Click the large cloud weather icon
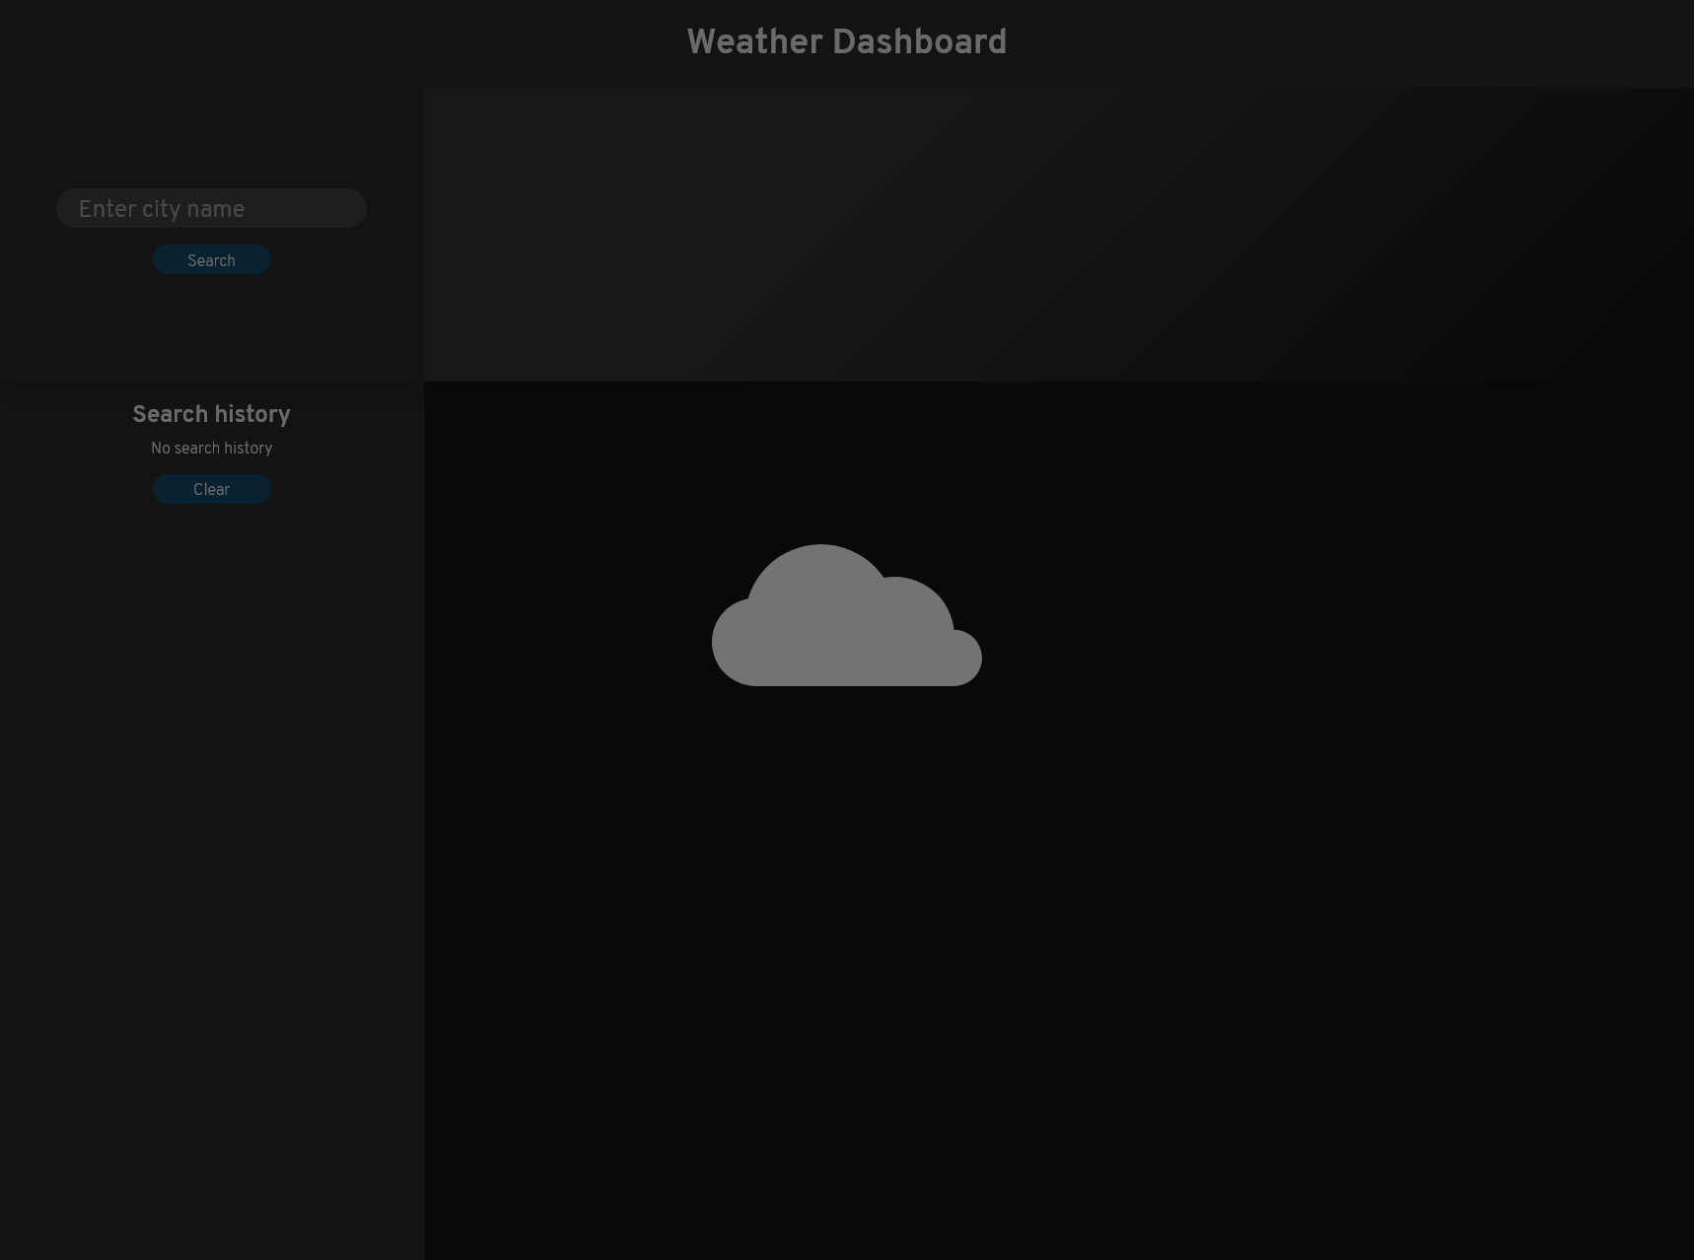 coord(846,615)
